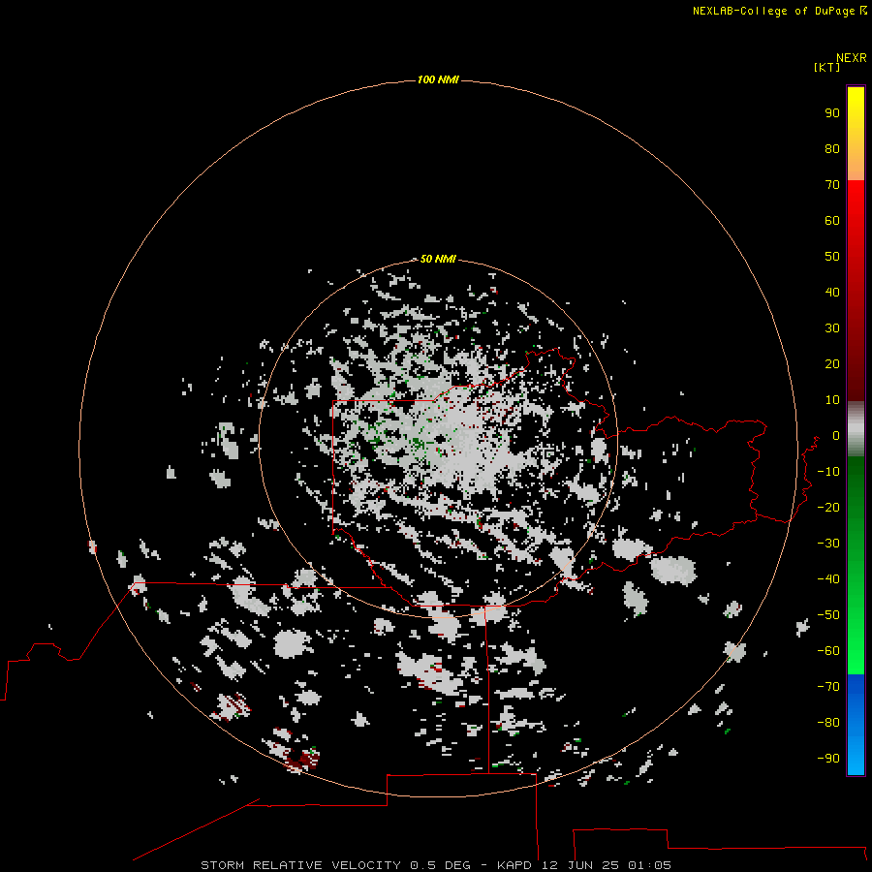Click the -20 value on the velocity scale
The image size is (872, 872).
click(x=828, y=508)
